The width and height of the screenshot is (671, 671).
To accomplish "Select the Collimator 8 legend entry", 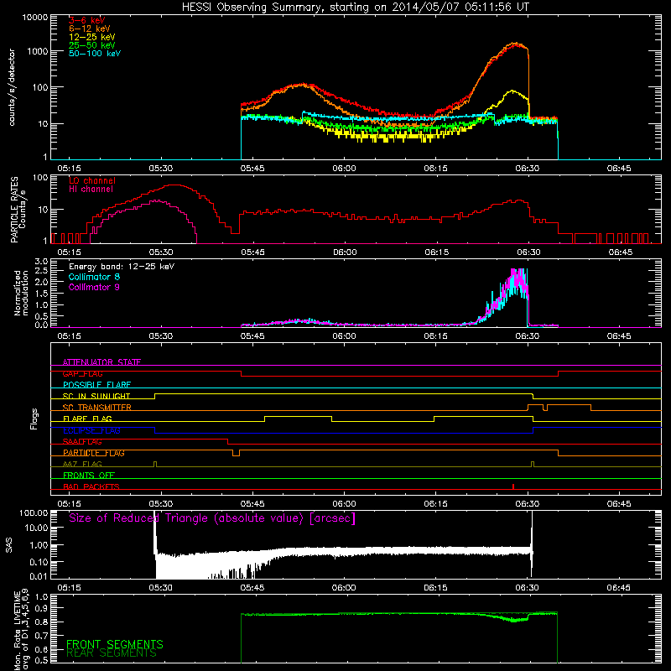I will [x=94, y=277].
